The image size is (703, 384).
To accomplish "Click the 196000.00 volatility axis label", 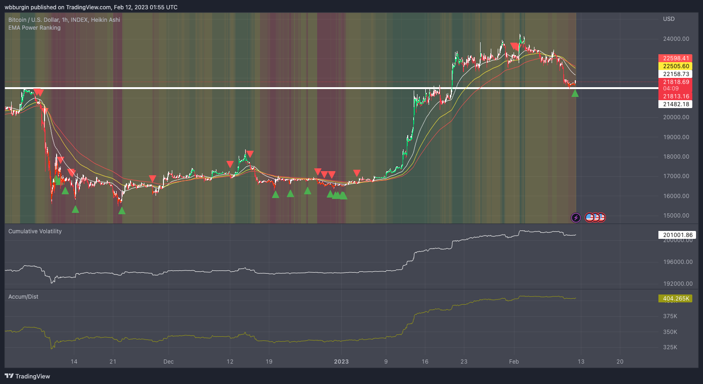I will (677, 262).
